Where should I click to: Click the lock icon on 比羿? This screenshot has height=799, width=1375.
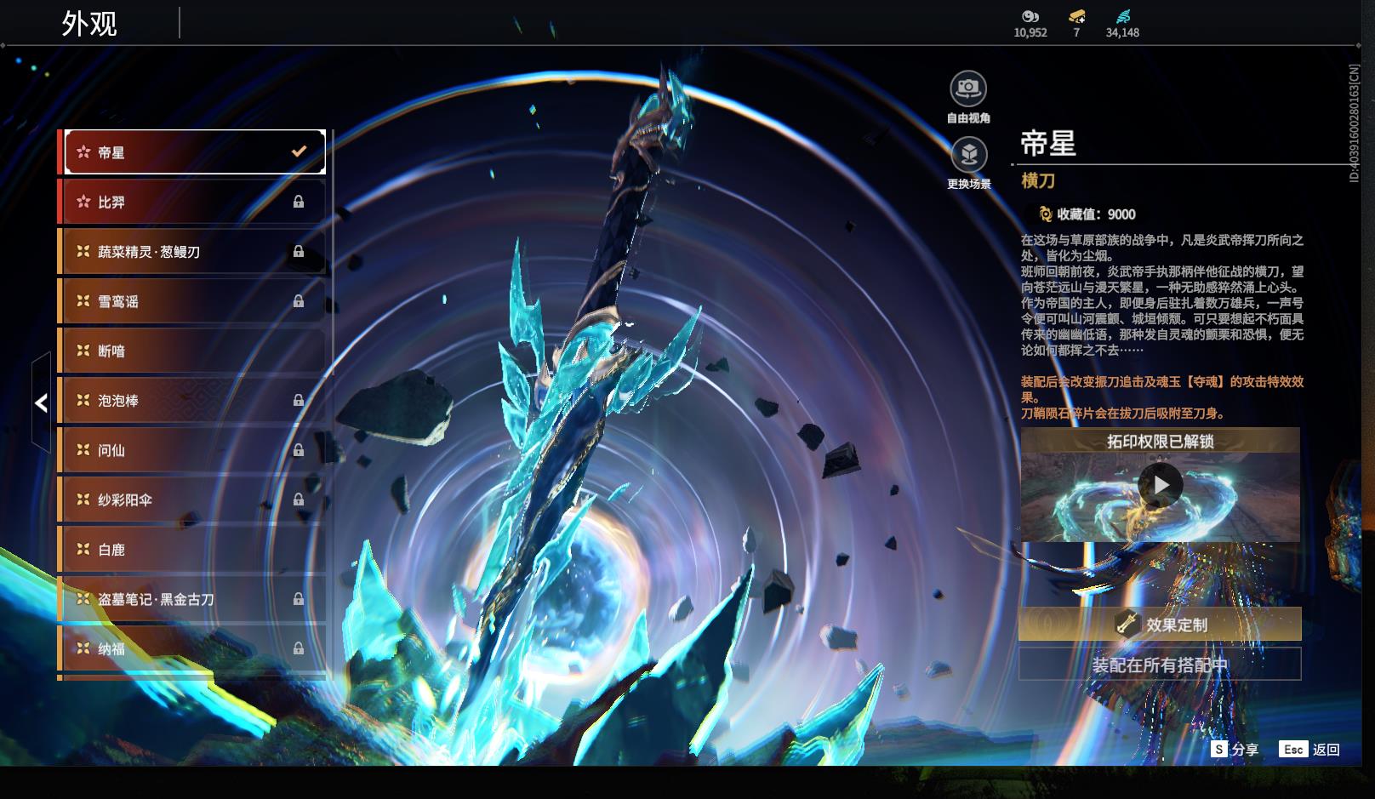299,202
